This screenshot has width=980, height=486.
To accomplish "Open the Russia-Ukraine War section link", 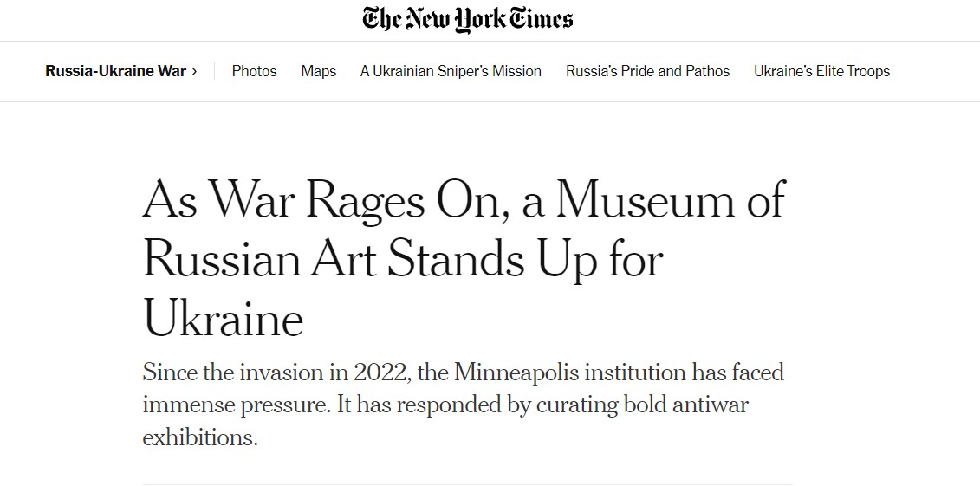I will pyautogui.click(x=115, y=71).
